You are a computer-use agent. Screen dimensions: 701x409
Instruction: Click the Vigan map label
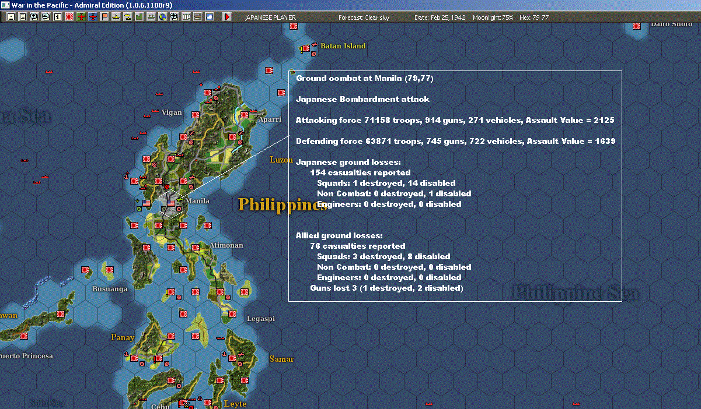tap(172, 112)
